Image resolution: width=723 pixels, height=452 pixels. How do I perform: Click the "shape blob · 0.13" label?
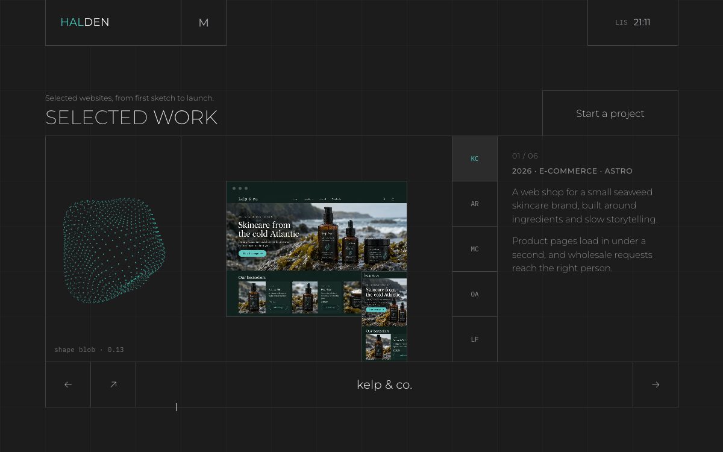[89, 350]
